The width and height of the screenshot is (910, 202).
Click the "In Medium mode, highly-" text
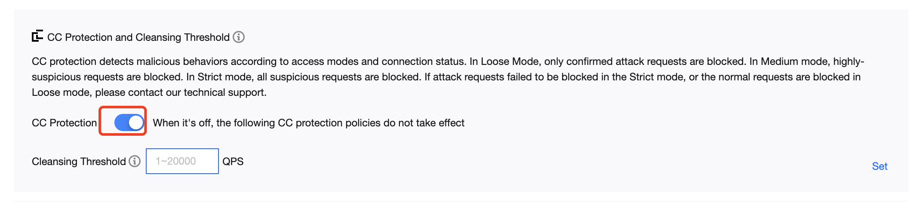(806, 61)
